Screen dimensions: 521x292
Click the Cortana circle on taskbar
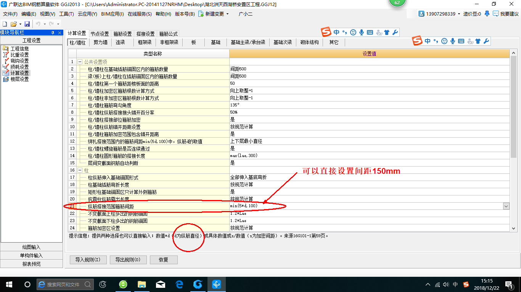pyautogui.click(x=27, y=284)
